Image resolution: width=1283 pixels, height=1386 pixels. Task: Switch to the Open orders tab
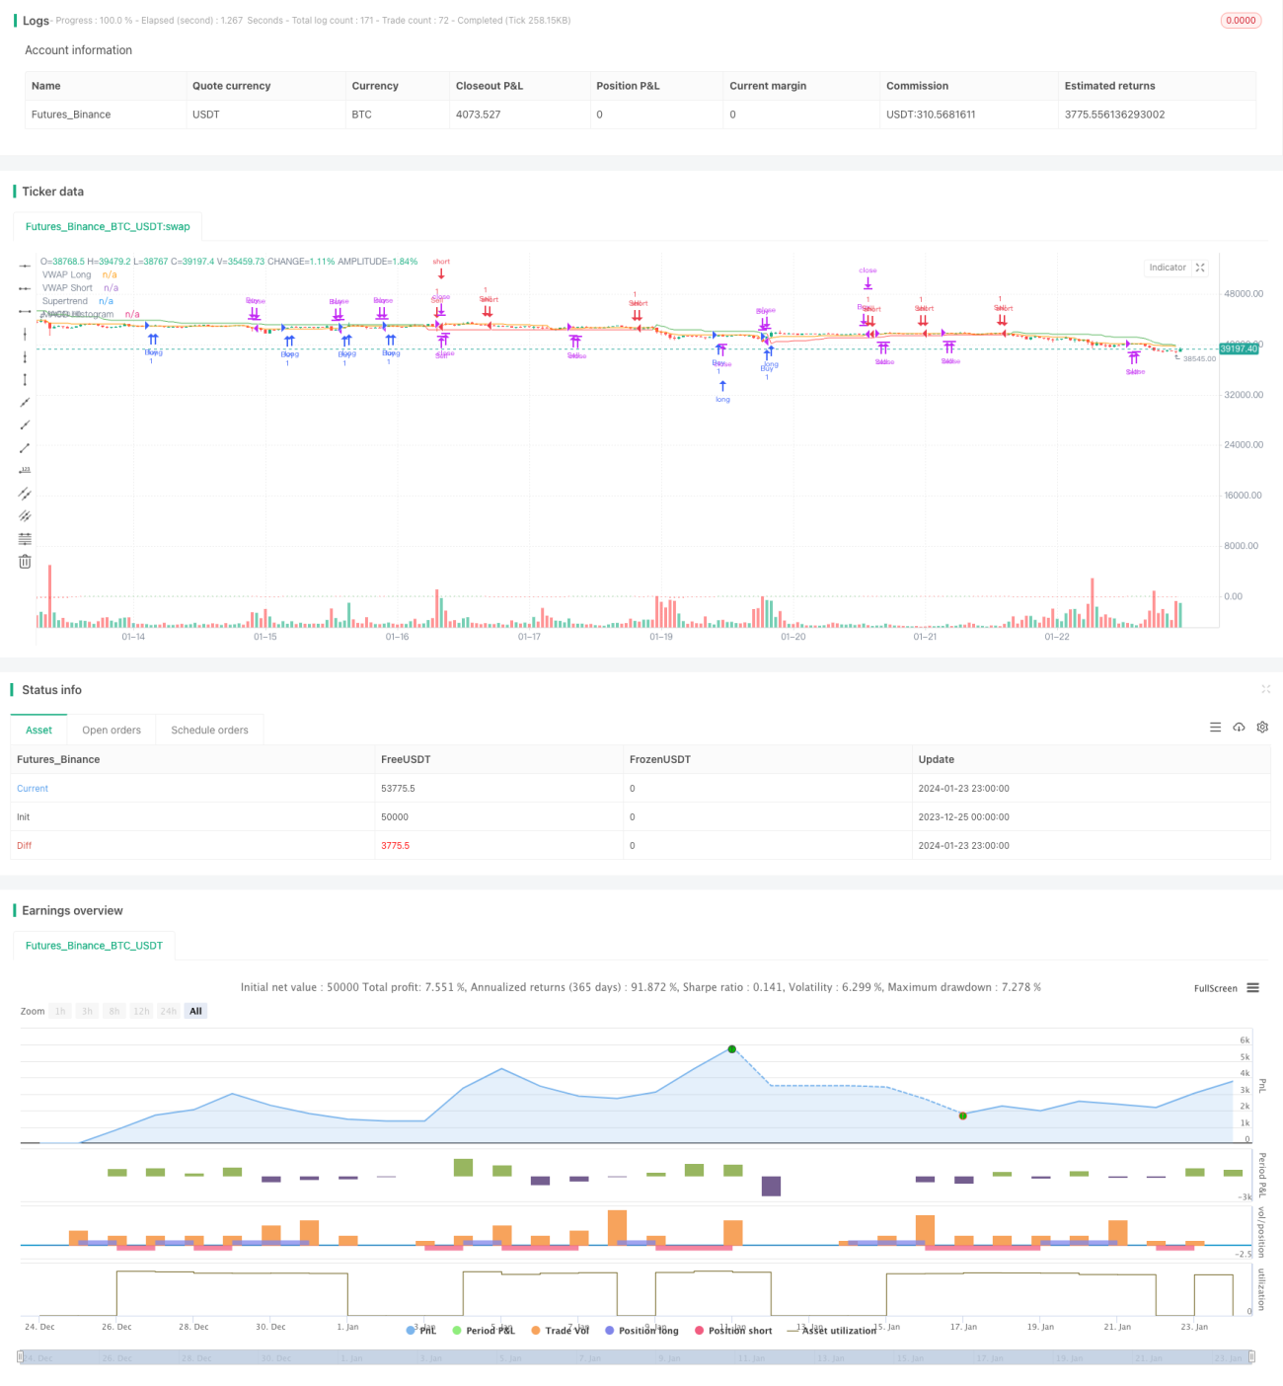[x=112, y=731]
